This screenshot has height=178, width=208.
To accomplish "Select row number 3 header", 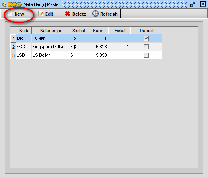I will [x=13, y=55].
